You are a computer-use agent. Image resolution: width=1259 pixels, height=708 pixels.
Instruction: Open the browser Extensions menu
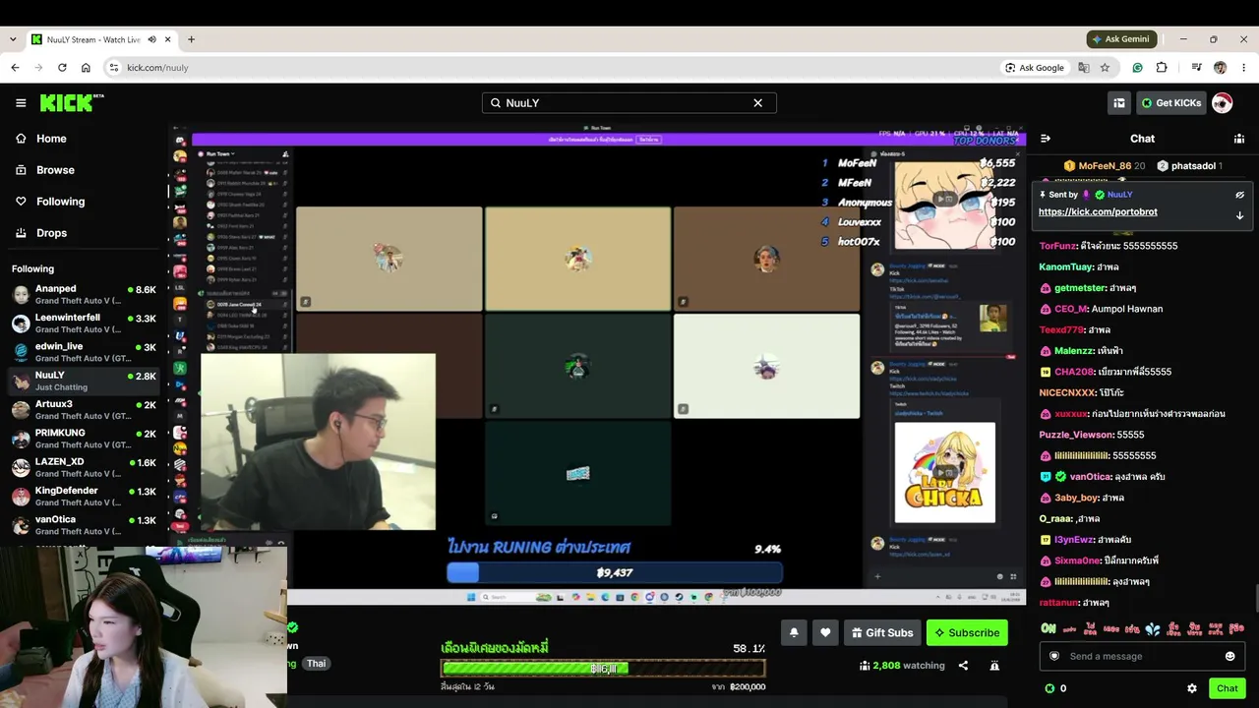(x=1162, y=68)
